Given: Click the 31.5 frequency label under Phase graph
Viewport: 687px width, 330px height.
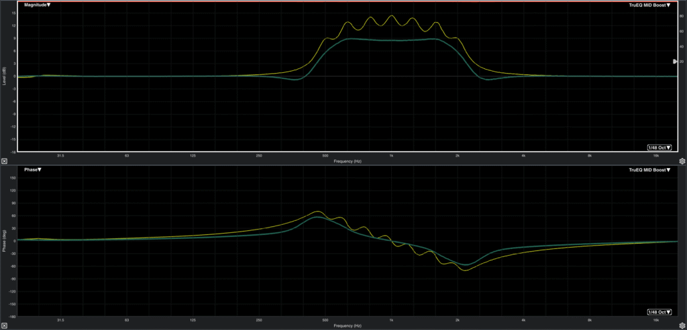Looking at the screenshot, I should pos(60,320).
